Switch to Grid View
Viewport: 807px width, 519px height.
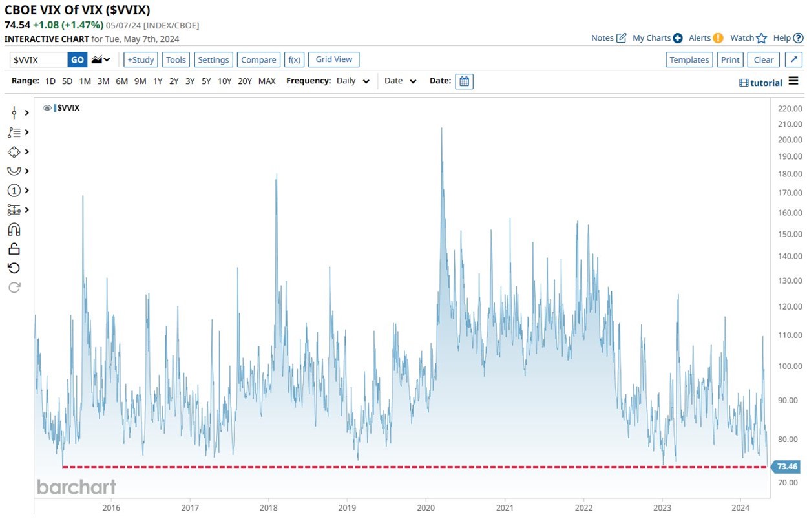pos(334,59)
